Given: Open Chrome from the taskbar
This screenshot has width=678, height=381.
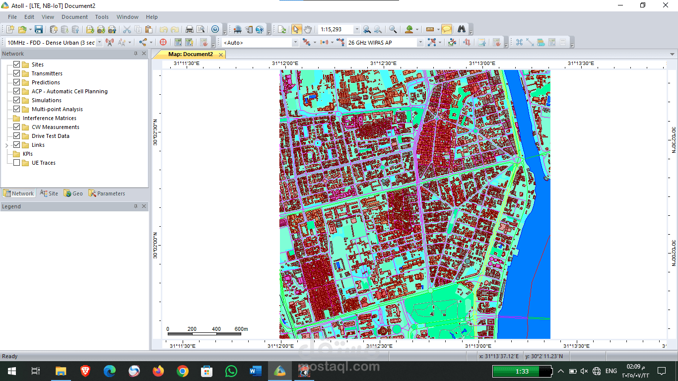Looking at the screenshot, I should pyautogui.click(x=183, y=371).
